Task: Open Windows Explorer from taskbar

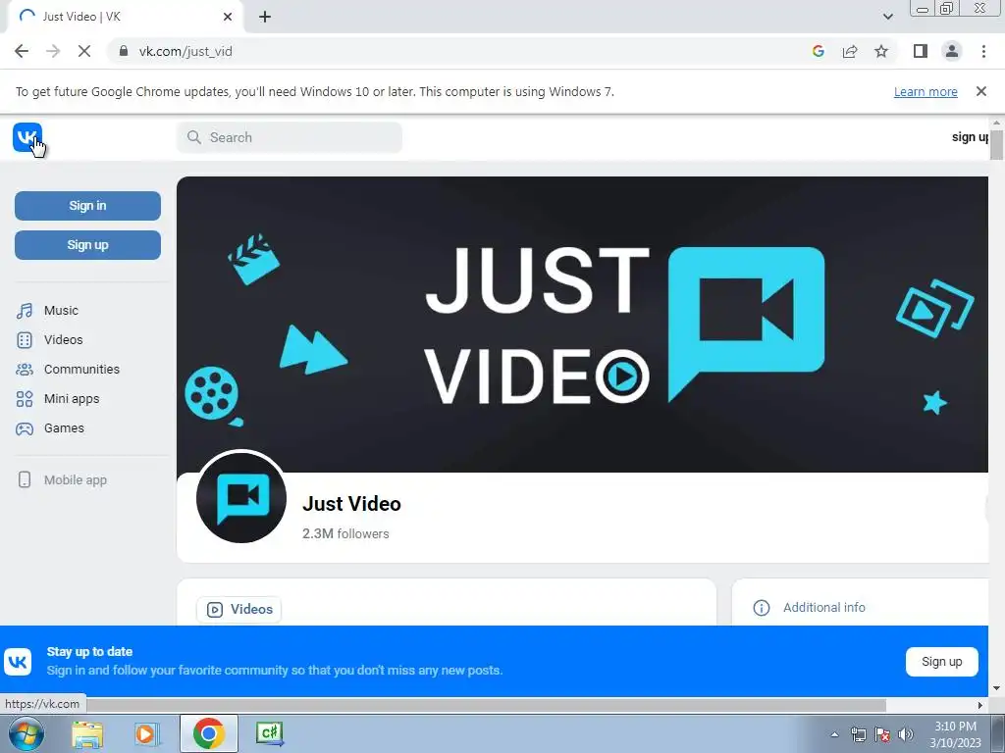Action: coord(87,733)
